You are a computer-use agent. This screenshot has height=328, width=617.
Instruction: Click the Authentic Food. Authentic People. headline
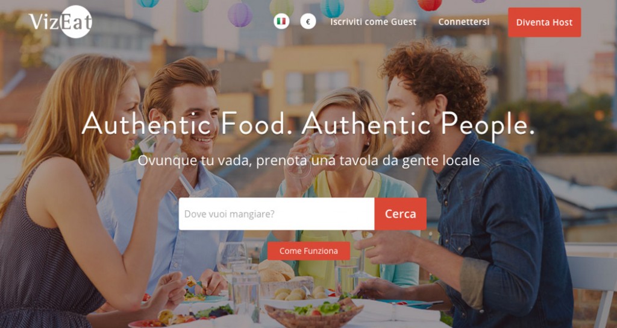click(x=308, y=124)
